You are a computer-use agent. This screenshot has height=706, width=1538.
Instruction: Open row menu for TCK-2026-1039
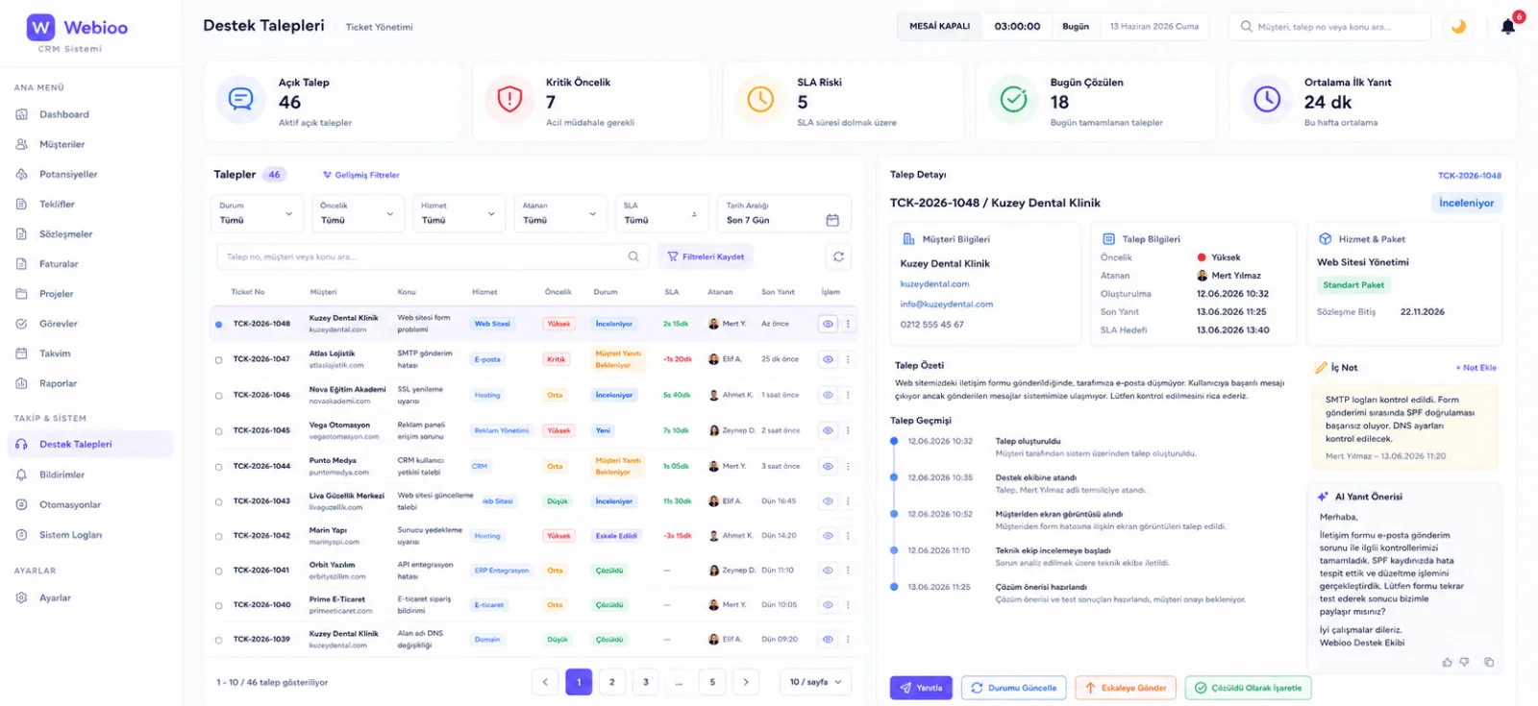[848, 639]
